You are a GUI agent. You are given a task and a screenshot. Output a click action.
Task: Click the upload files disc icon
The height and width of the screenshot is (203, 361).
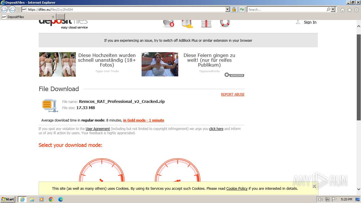[169, 23]
